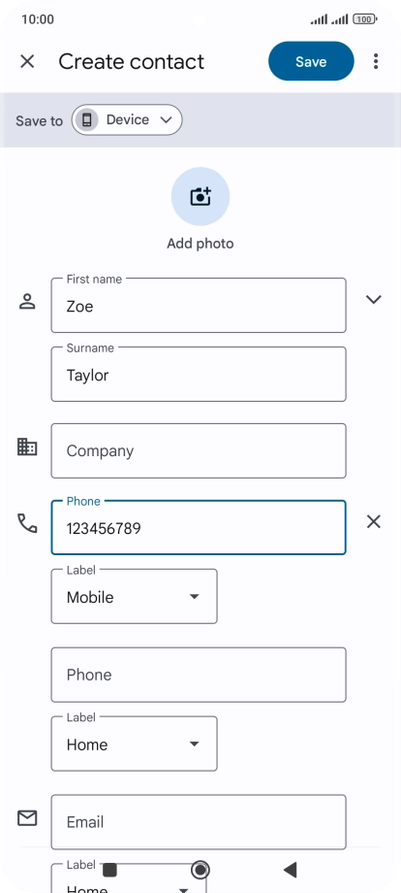
Task: Click the email envelope icon
Action: pos(27,818)
